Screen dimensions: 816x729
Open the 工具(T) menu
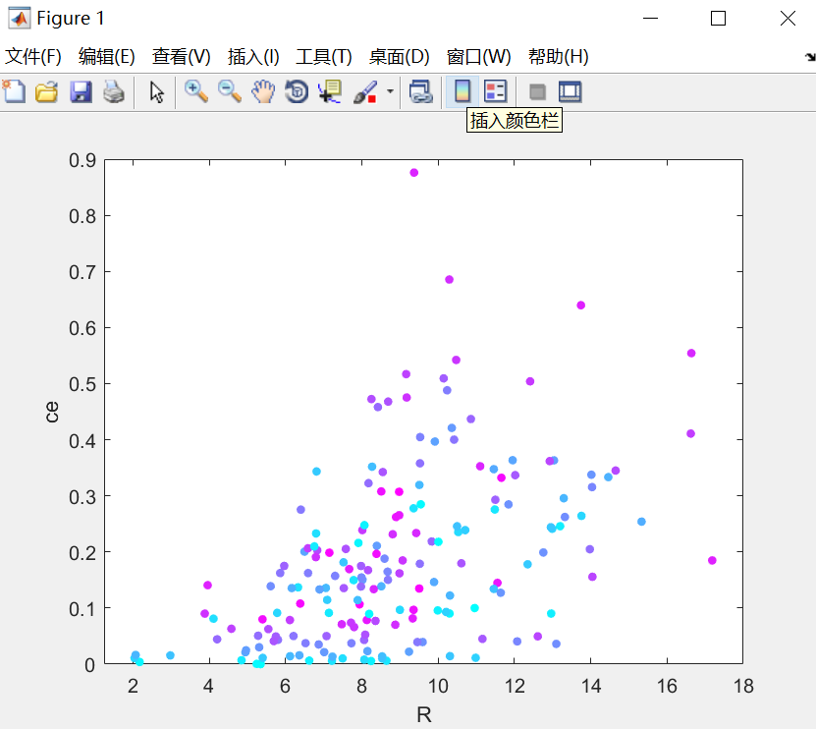(x=324, y=56)
